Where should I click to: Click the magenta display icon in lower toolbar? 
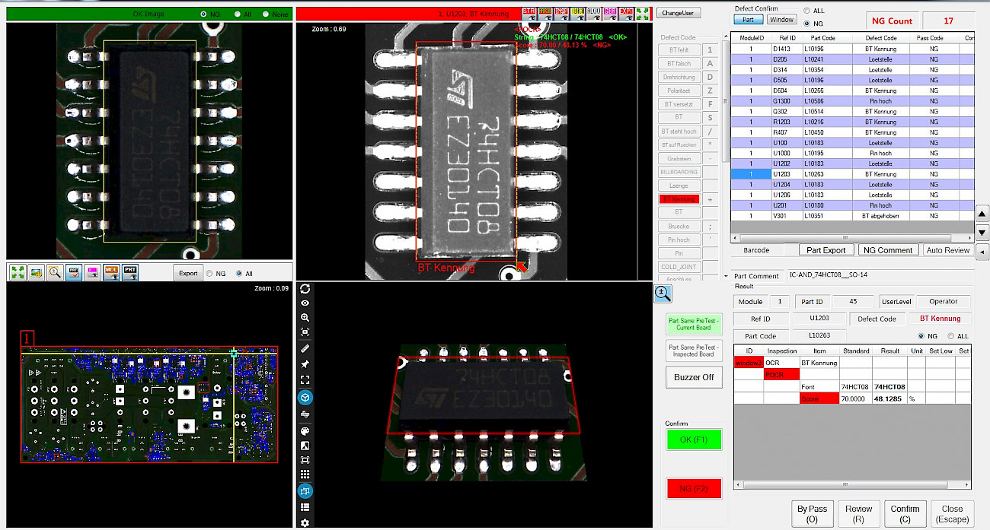point(93,273)
